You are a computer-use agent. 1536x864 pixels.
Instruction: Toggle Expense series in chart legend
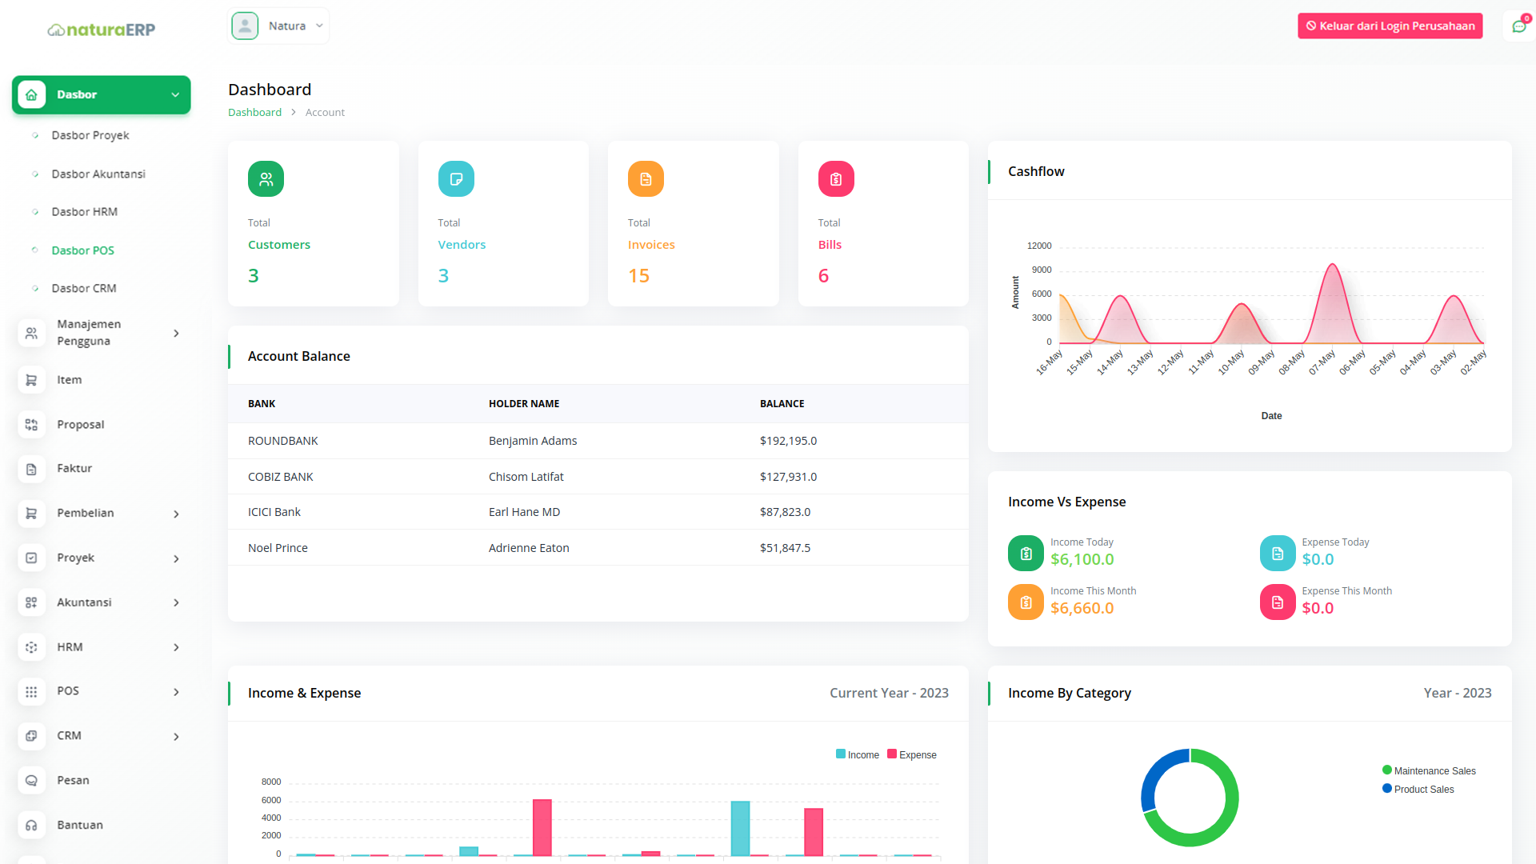911,754
